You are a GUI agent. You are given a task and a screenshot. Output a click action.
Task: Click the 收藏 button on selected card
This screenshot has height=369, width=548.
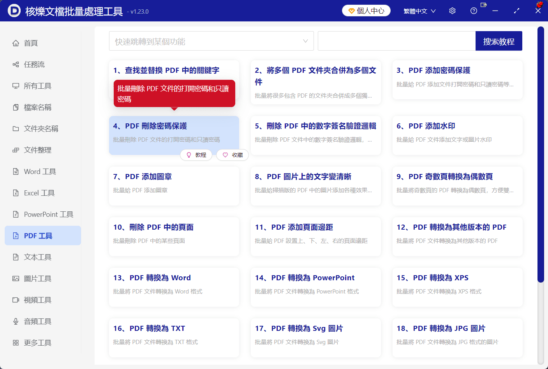pyautogui.click(x=233, y=155)
